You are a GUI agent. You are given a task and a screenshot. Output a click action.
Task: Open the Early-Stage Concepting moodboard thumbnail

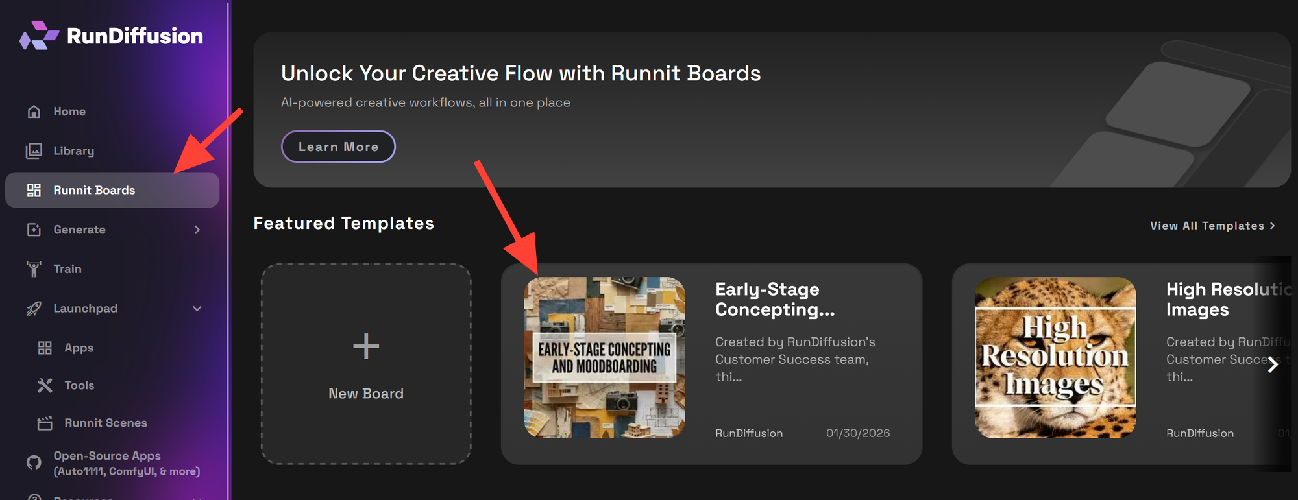click(604, 357)
